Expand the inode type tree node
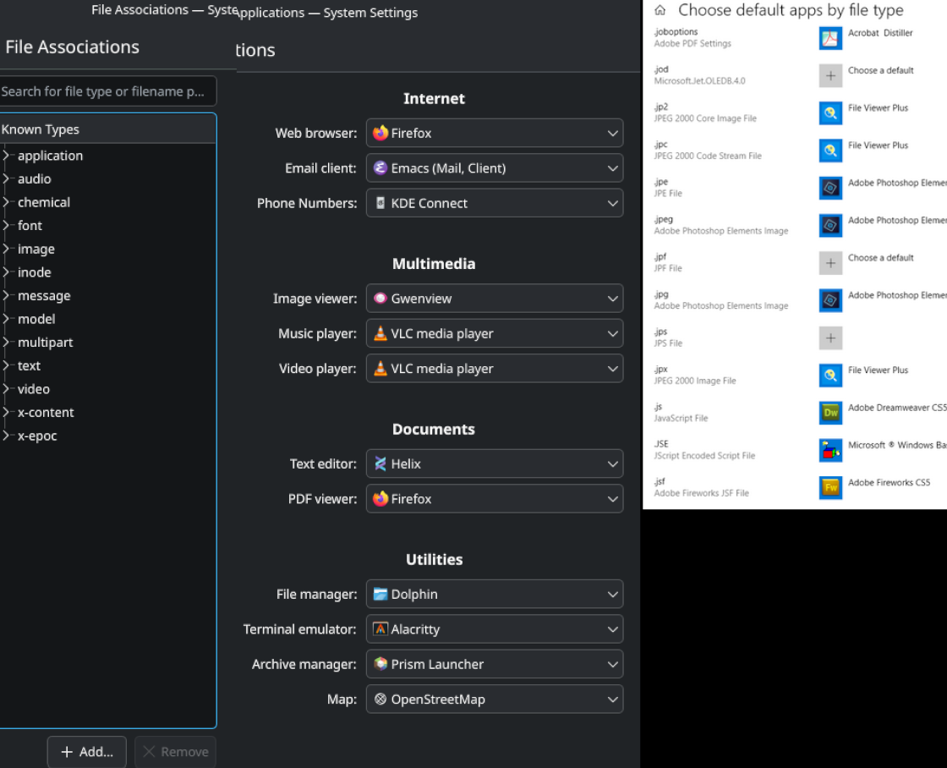 tap(6, 272)
